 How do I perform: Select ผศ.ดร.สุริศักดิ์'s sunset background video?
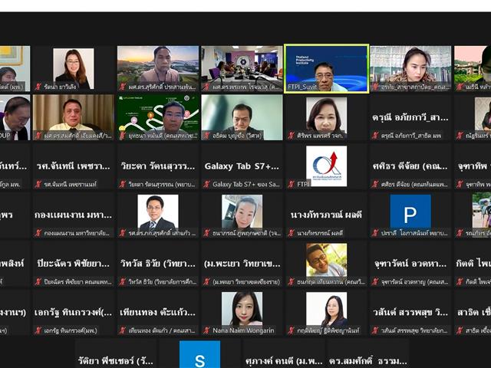coord(158,68)
